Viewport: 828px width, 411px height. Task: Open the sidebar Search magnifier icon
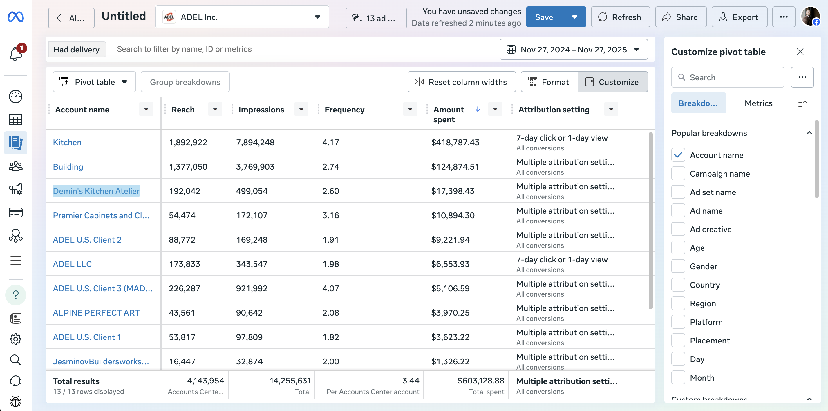coord(15,360)
